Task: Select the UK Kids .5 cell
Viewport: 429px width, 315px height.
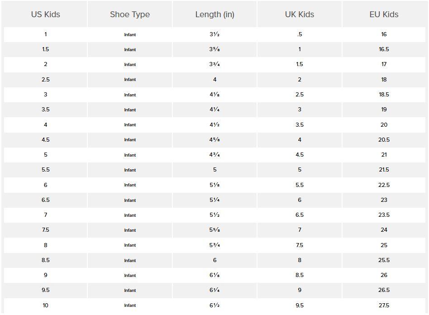Action: [x=299, y=34]
